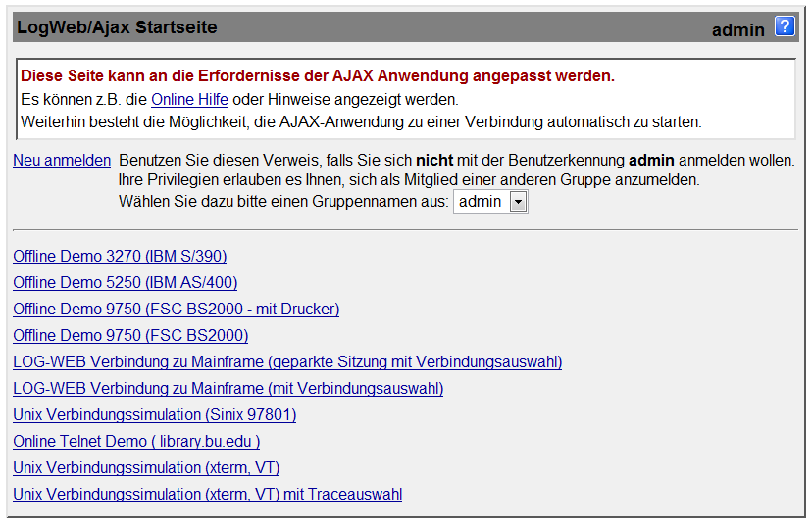Click the bold admin Benutzerkennung text
Image resolution: width=812 pixels, height=524 pixels.
[x=651, y=161]
